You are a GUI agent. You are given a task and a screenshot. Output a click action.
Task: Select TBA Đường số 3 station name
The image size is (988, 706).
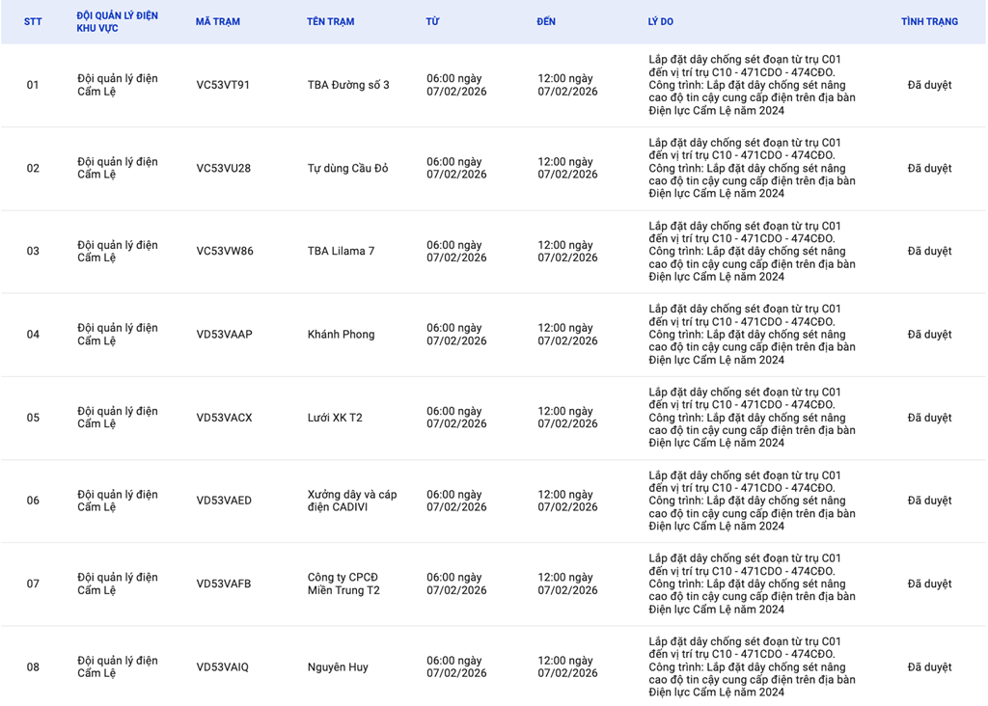tap(348, 85)
